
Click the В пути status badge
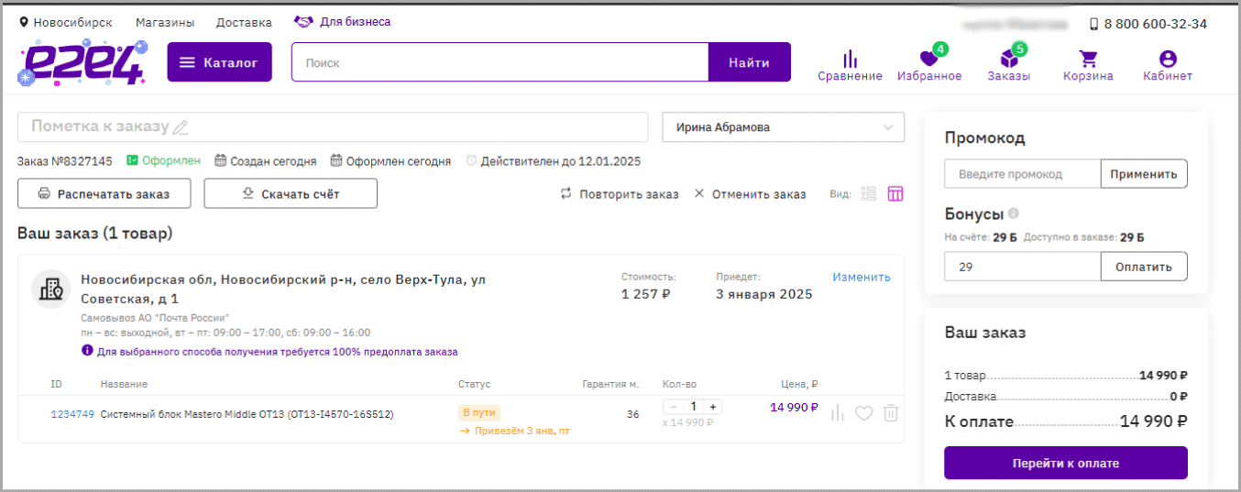[x=479, y=412]
